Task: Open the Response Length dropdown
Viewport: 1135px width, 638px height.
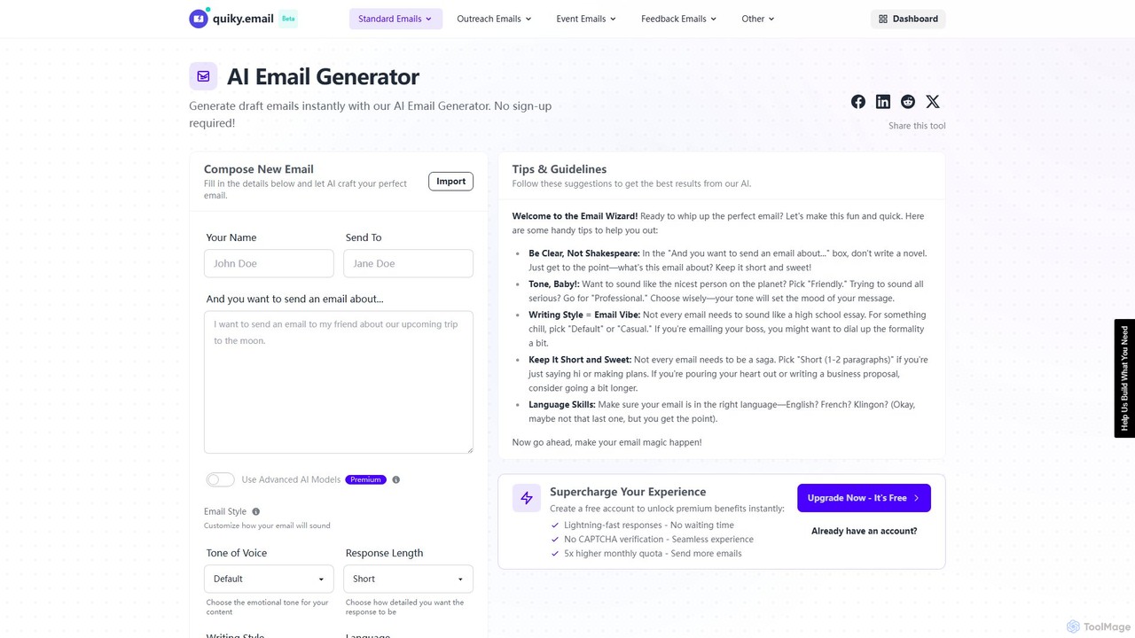Action: (x=408, y=579)
